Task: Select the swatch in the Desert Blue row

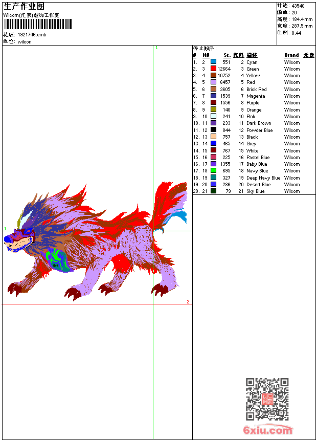Action: (x=214, y=184)
